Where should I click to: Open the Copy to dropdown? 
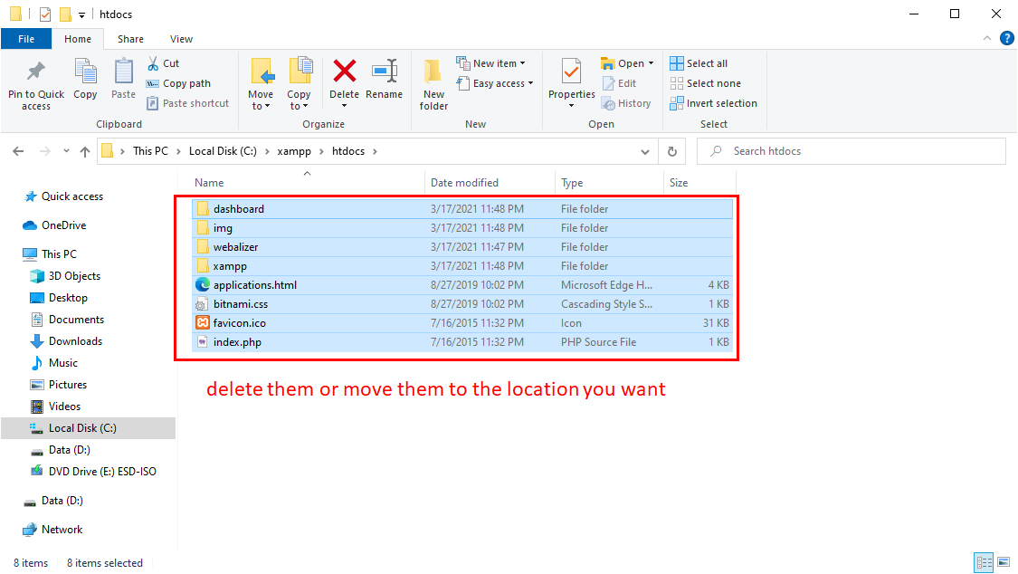[299, 106]
